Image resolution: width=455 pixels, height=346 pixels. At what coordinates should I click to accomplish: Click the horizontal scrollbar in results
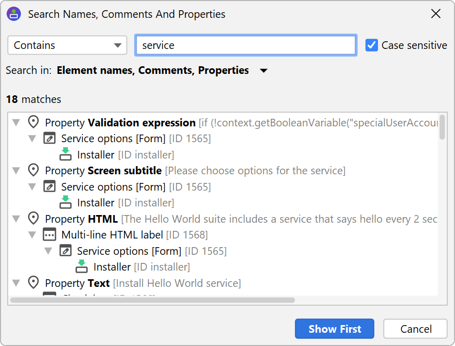tap(153, 300)
